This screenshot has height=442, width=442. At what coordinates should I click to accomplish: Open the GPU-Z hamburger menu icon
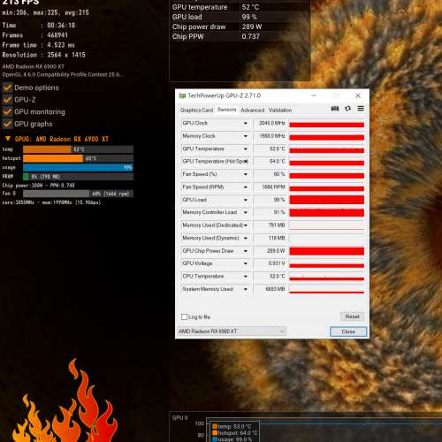pos(361,109)
